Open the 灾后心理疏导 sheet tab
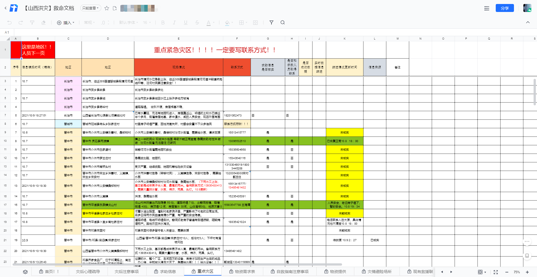Image resolution: width=537 pixels, height=277 pixels. pos(88,272)
